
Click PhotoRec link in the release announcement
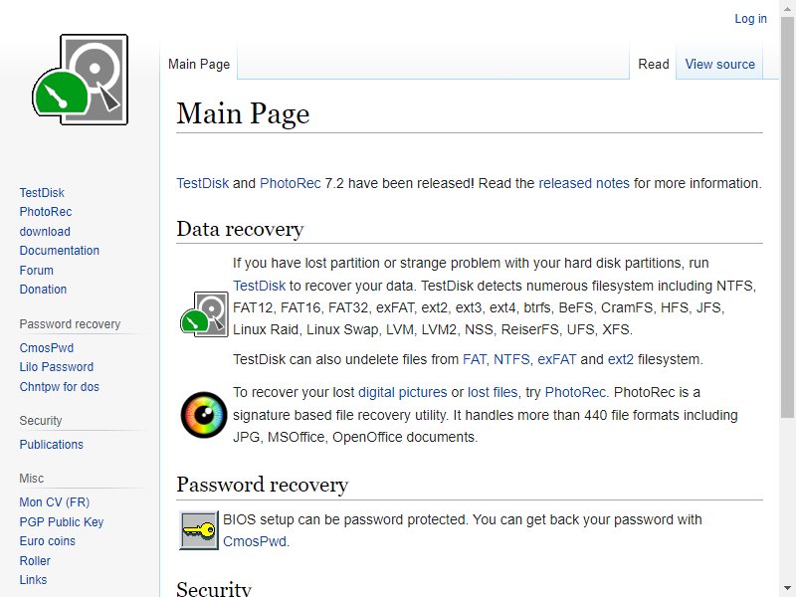click(291, 183)
